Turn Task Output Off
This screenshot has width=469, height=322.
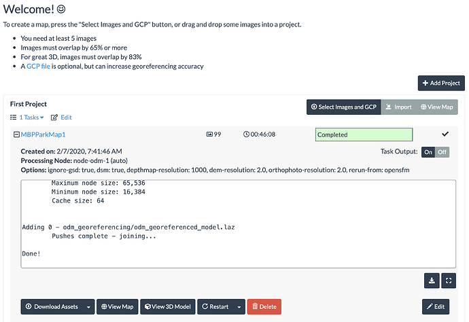pos(442,152)
